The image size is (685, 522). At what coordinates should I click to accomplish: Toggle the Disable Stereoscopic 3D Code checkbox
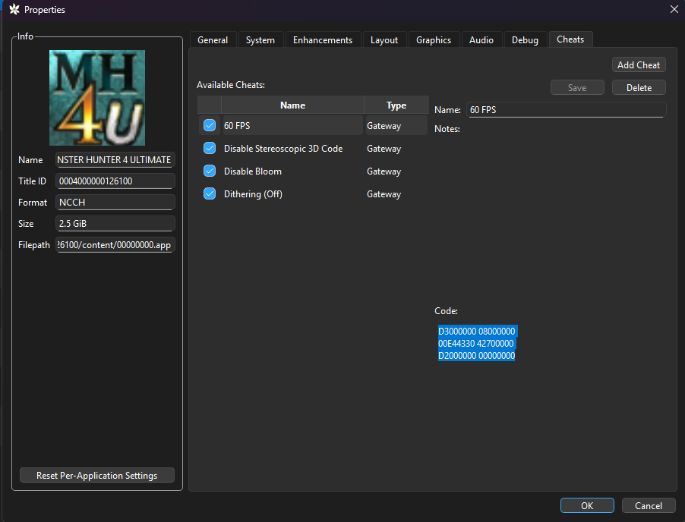point(210,149)
